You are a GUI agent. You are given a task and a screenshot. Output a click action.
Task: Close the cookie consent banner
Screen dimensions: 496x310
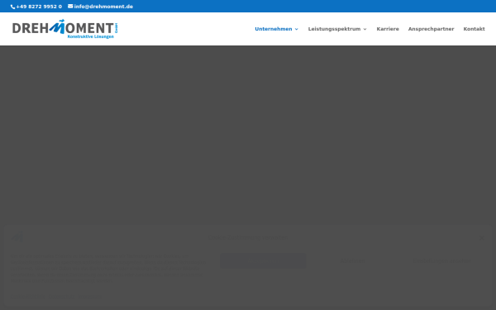click(481, 238)
